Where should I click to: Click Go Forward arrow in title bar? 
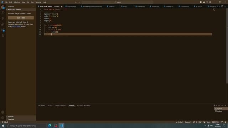click(79, 2)
